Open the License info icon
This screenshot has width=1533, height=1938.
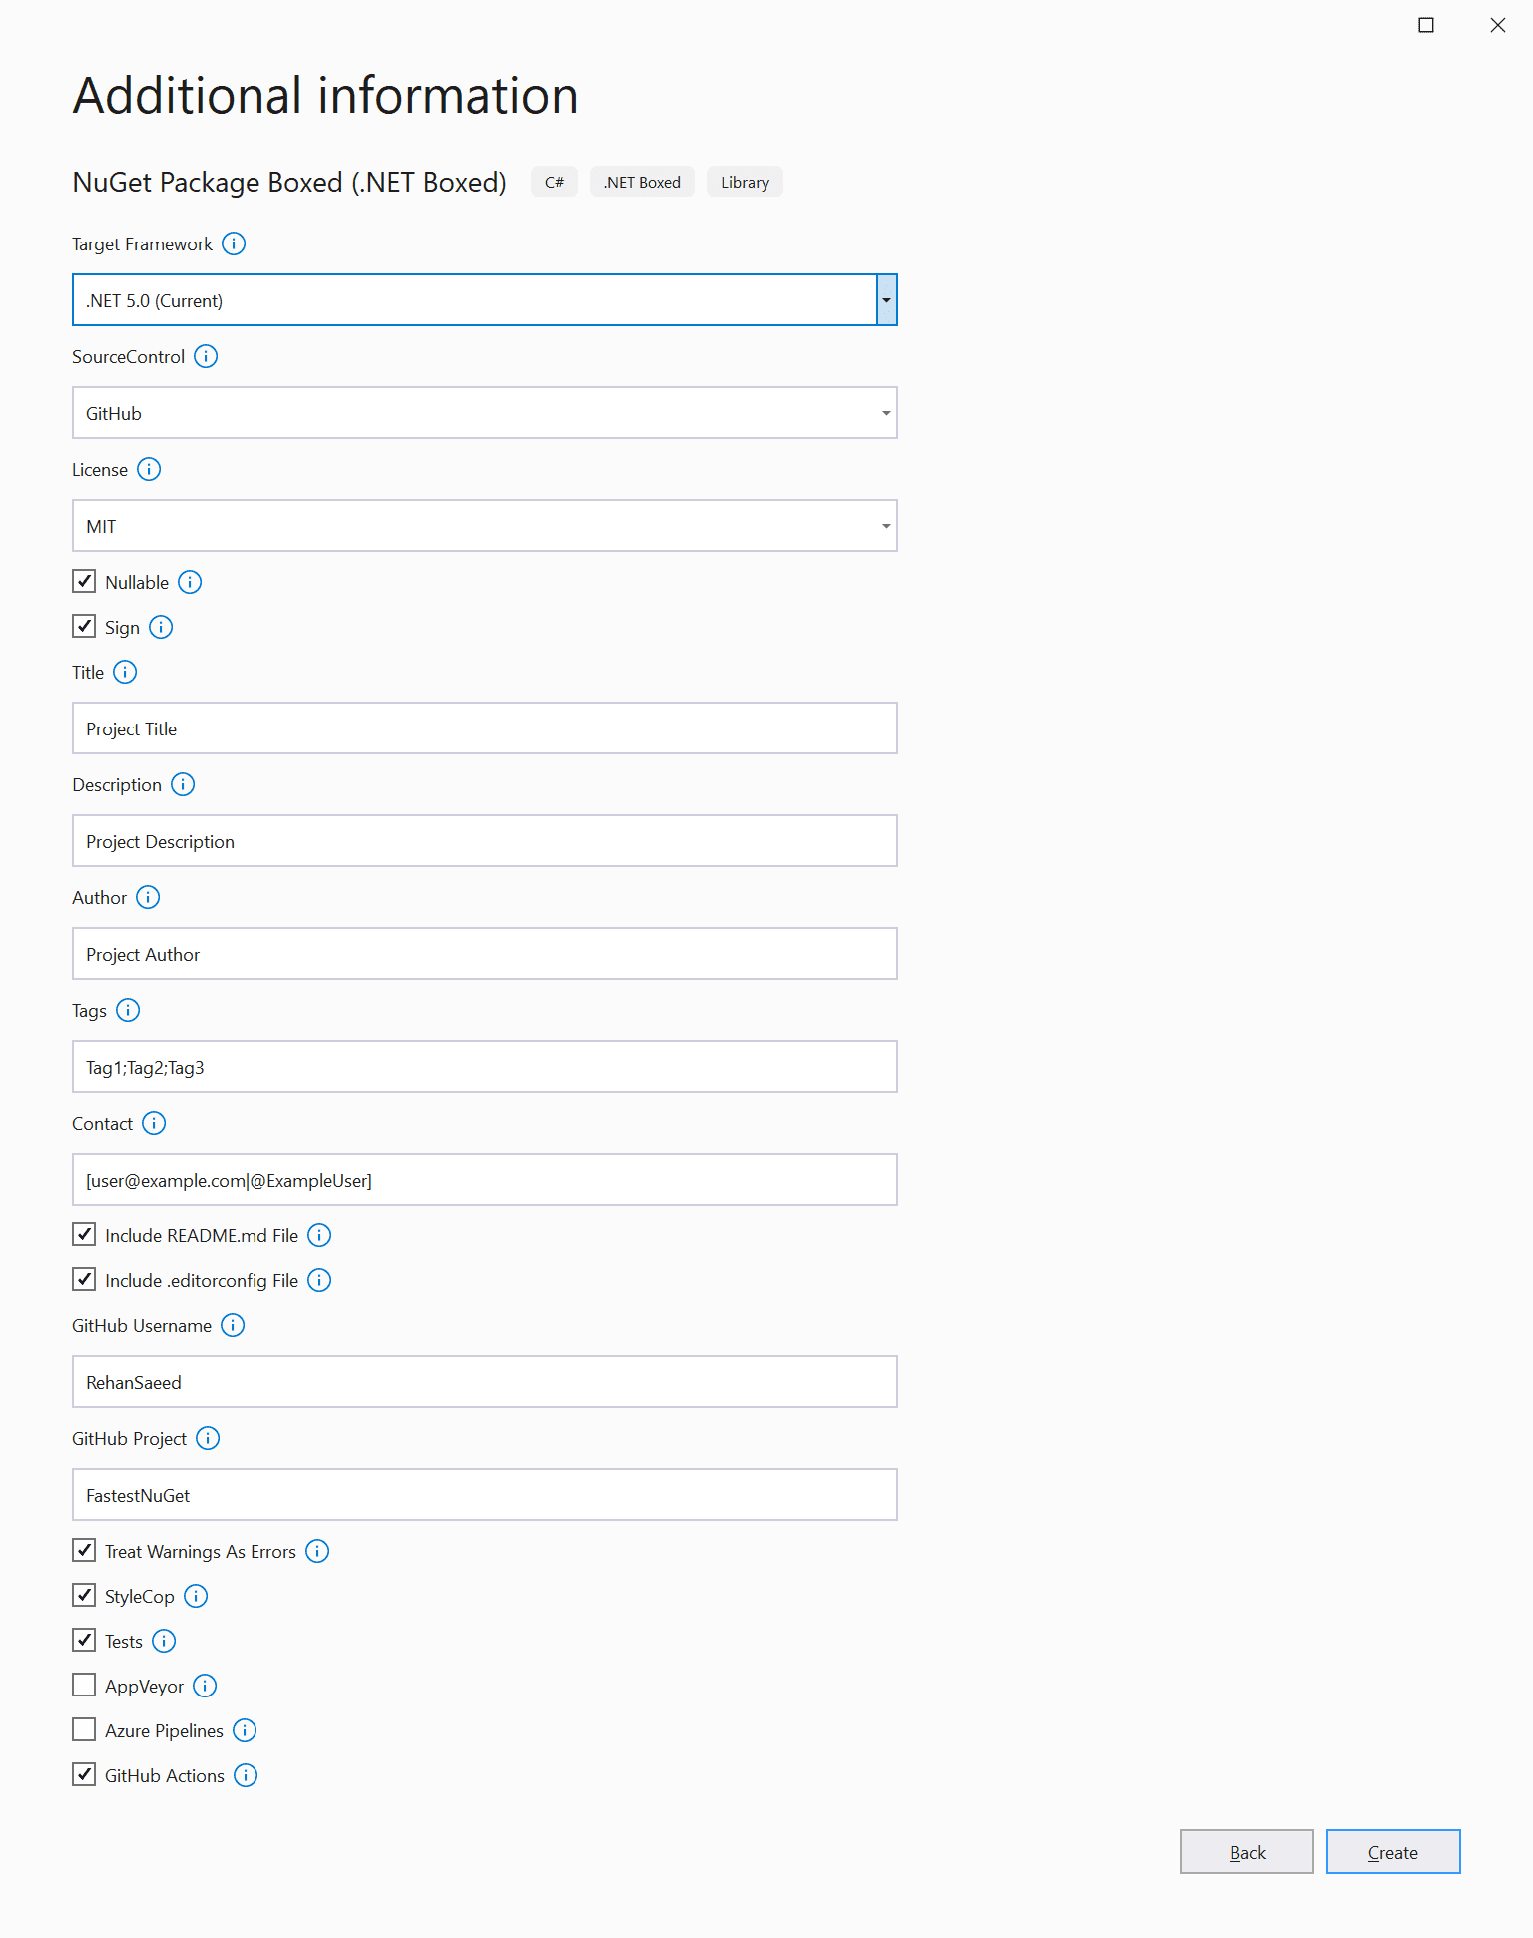pyautogui.click(x=150, y=469)
